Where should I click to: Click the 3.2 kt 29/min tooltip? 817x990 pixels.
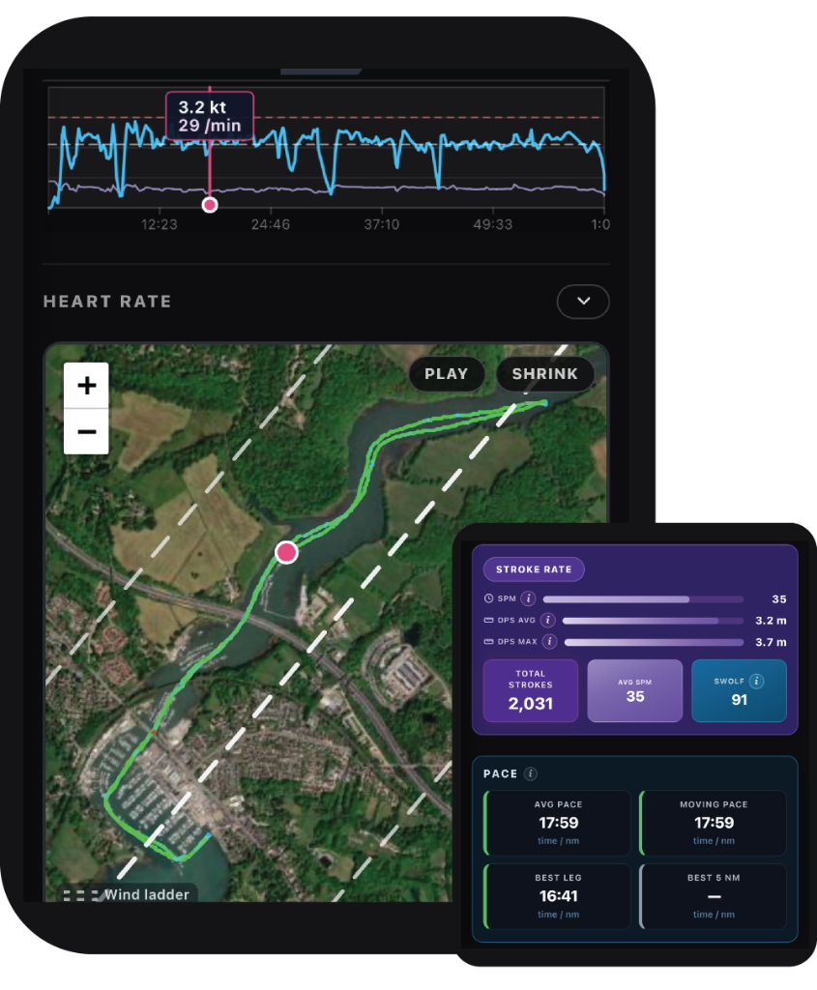tap(210, 116)
